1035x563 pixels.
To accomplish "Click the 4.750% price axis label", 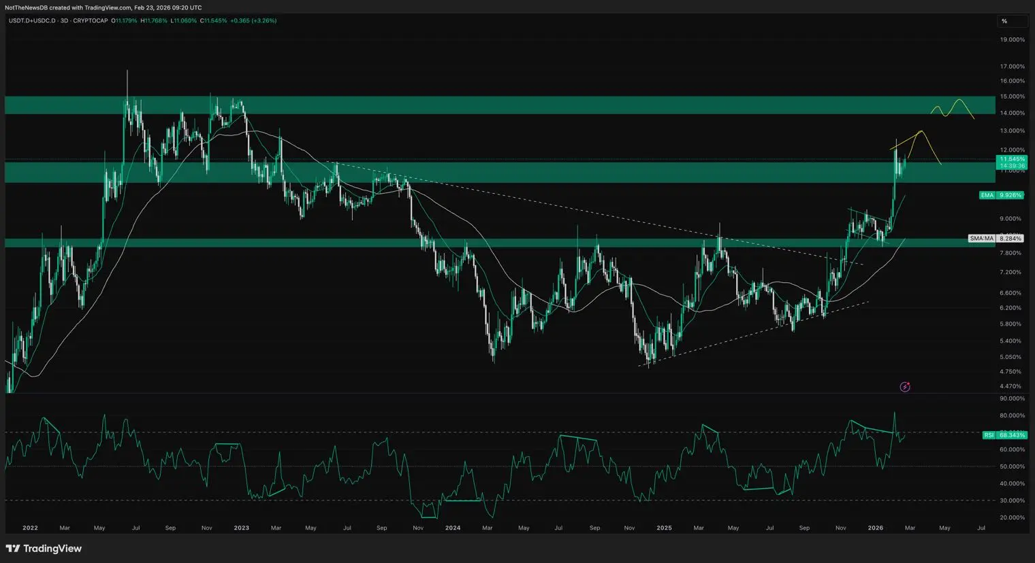I will click(x=1010, y=372).
